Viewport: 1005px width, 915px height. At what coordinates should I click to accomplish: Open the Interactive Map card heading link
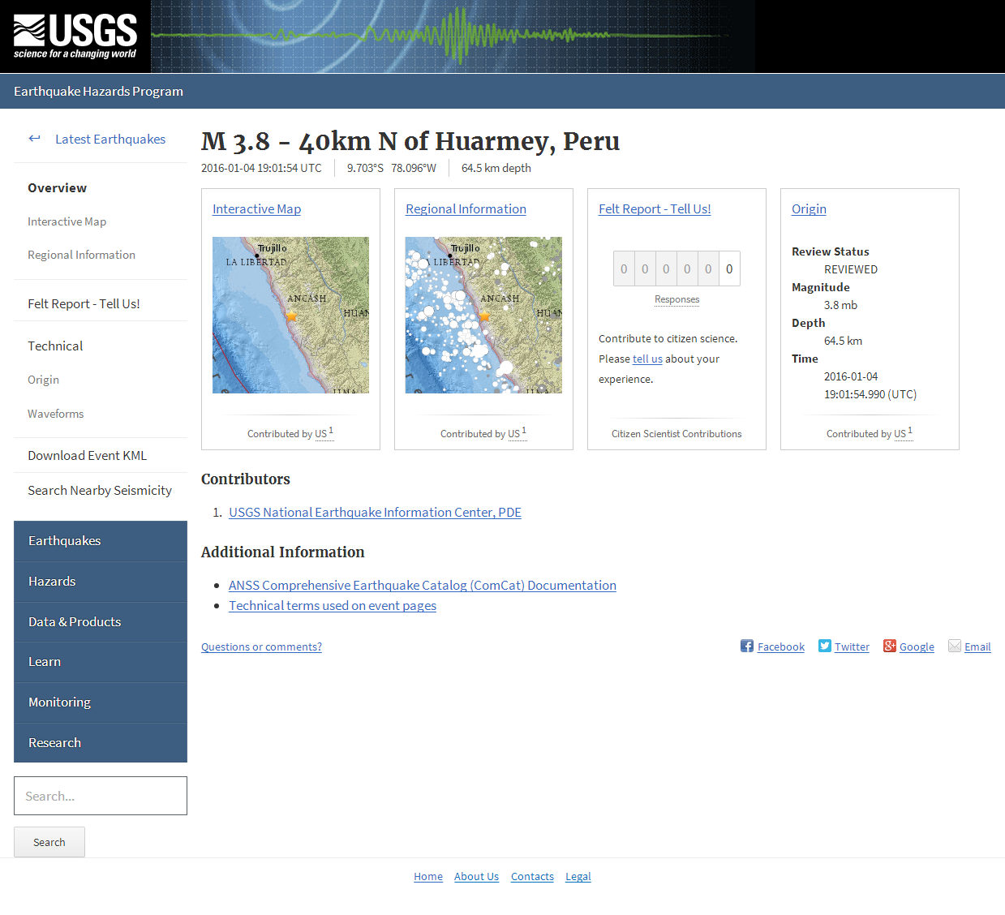pyautogui.click(x=256, y=208)
